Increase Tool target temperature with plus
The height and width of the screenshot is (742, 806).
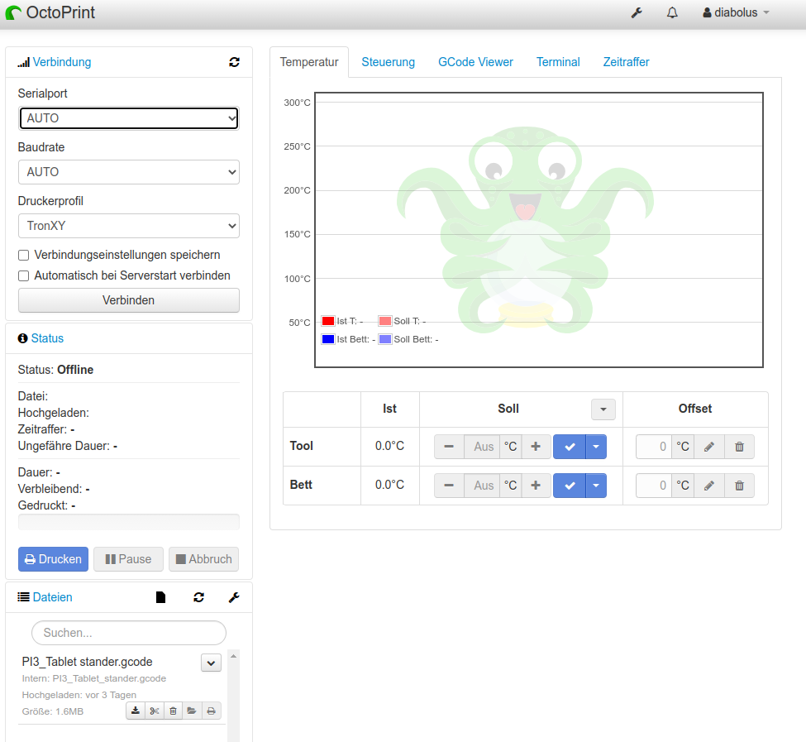pos(536,447)
